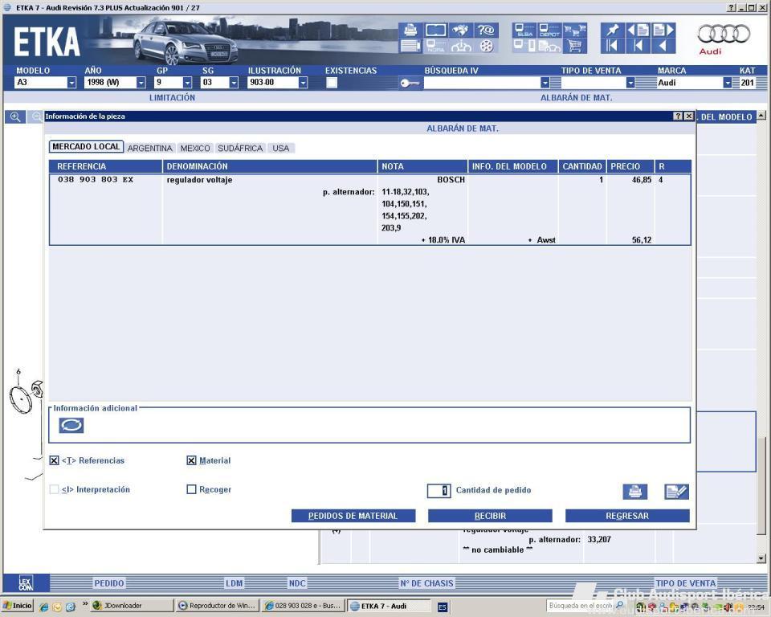
Task: Click the Pedidos de Material button
Action: [353, 516]
